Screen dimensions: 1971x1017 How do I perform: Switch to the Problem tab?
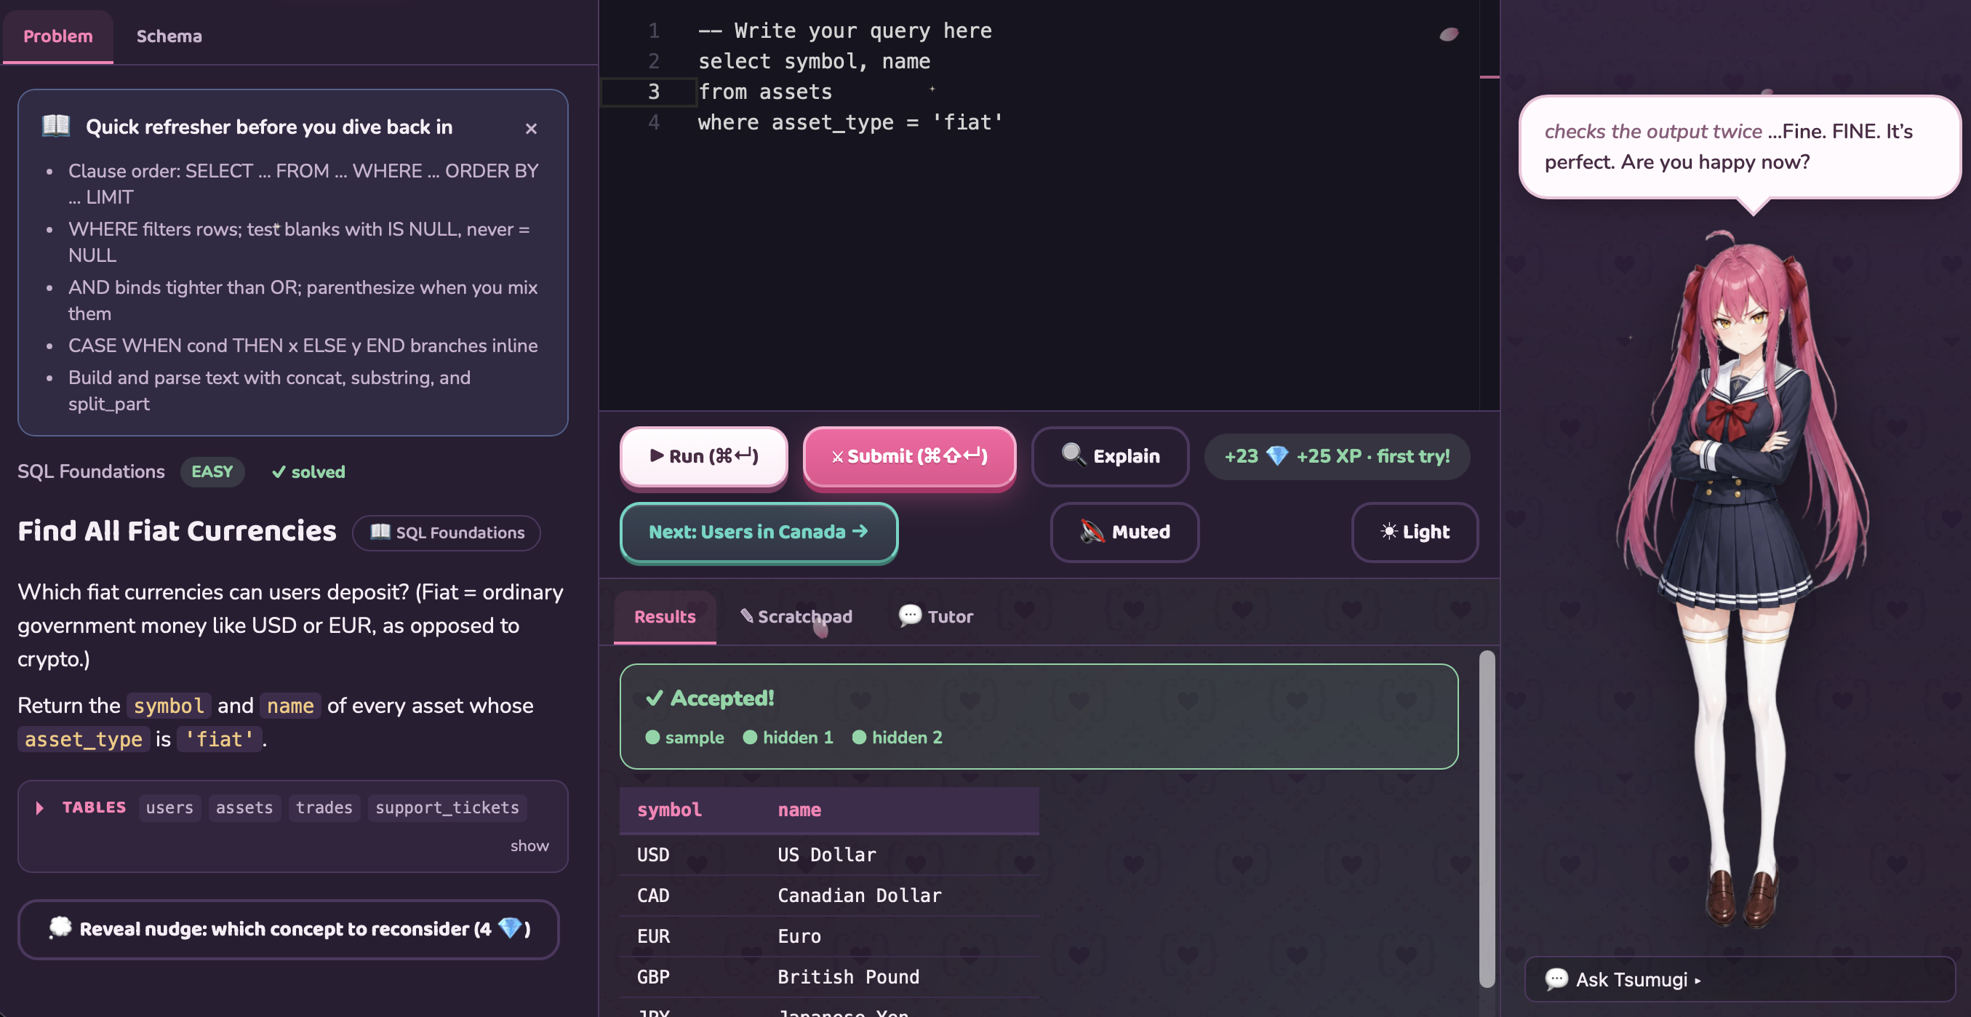point(58,36)
